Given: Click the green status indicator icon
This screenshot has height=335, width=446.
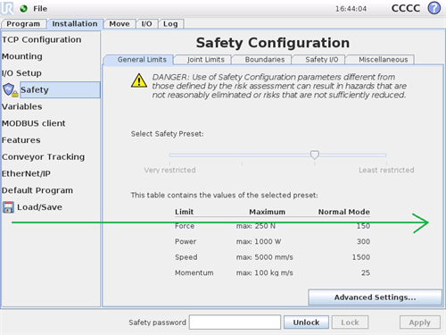Looking at the screenshot, I should (x=23, y=9).
